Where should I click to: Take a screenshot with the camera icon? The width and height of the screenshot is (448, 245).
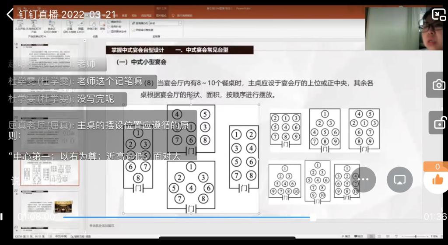(x=438, y=85)
